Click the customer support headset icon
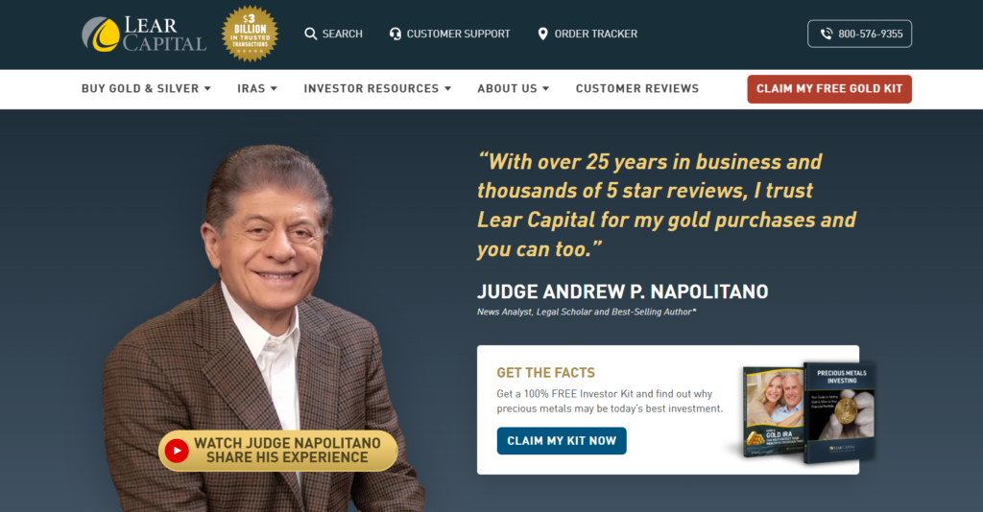This screenshot has width=983, height=512. (x=395, y=34)
